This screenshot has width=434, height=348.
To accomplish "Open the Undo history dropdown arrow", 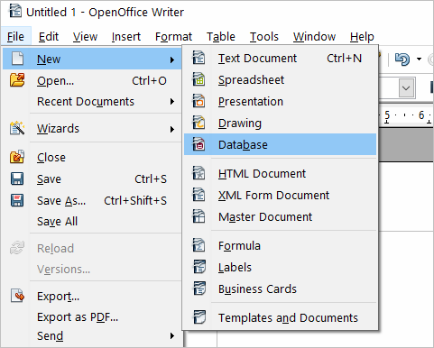I will (x=419, y=59).
